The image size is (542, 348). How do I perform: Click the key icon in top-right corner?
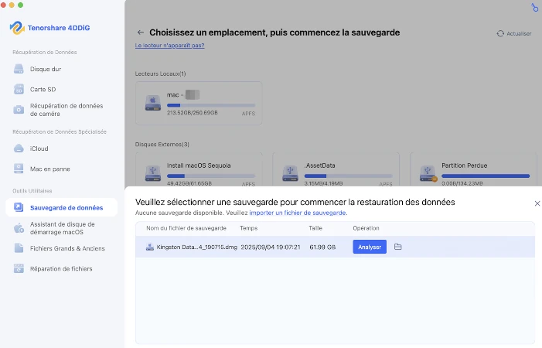(x=534, y=7)
